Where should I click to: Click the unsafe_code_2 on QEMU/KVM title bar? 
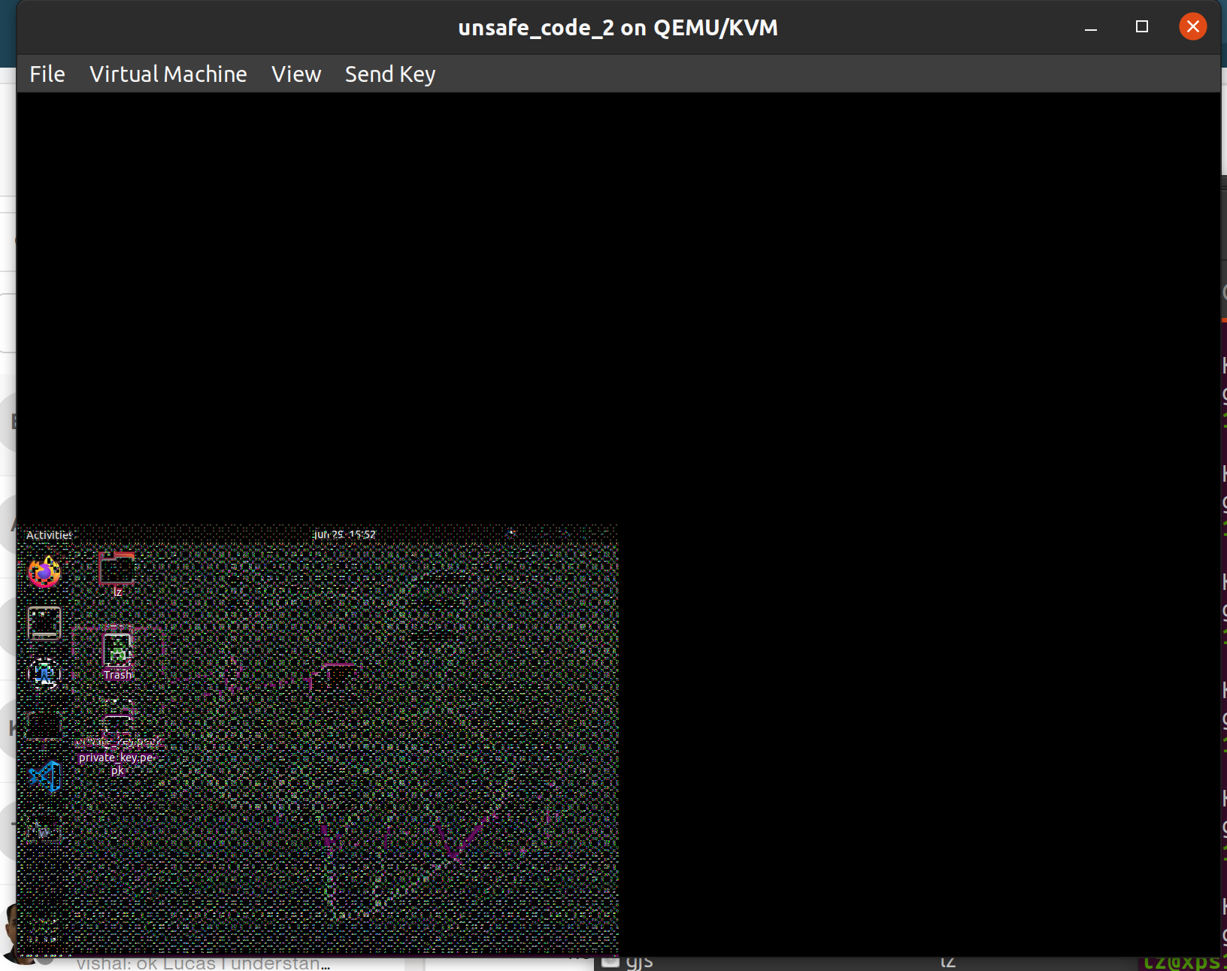tap(617, 28)
